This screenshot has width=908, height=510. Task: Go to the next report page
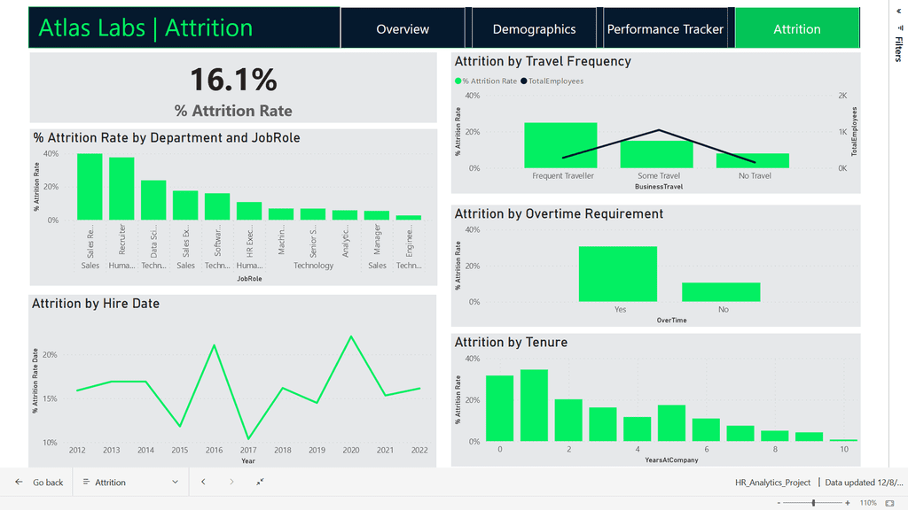point(231,482)
